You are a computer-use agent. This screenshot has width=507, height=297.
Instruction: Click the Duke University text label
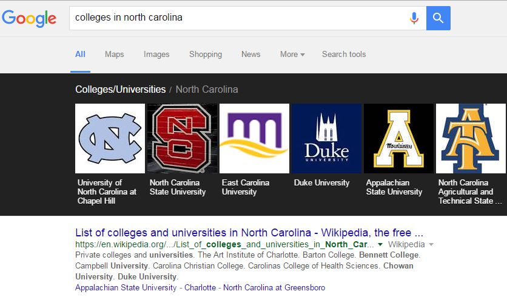click(321, 182)
